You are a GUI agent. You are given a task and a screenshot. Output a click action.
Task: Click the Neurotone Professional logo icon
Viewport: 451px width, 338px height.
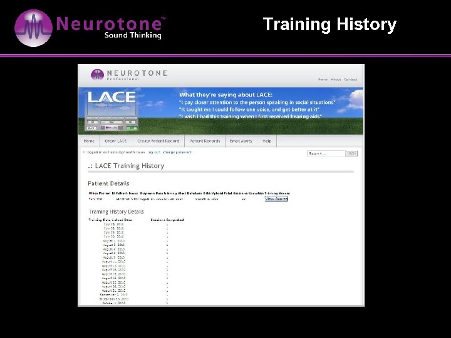pos(97,74)
